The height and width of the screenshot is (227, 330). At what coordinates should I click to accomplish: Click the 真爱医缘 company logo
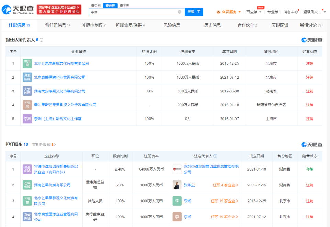point(27,77)
